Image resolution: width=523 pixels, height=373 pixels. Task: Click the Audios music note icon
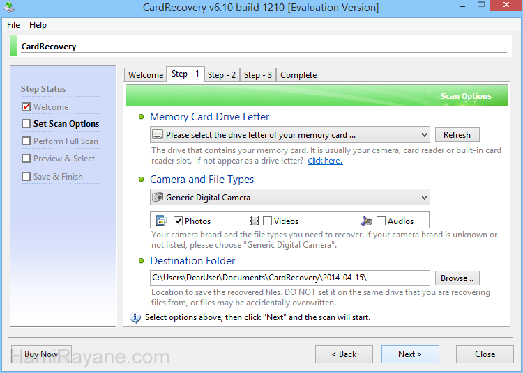[x=367, y=221]
